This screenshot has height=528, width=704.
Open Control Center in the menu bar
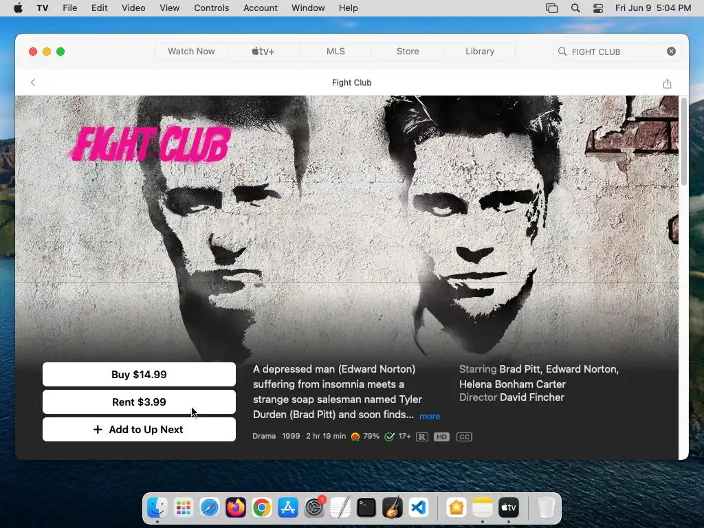coord(598,8)
